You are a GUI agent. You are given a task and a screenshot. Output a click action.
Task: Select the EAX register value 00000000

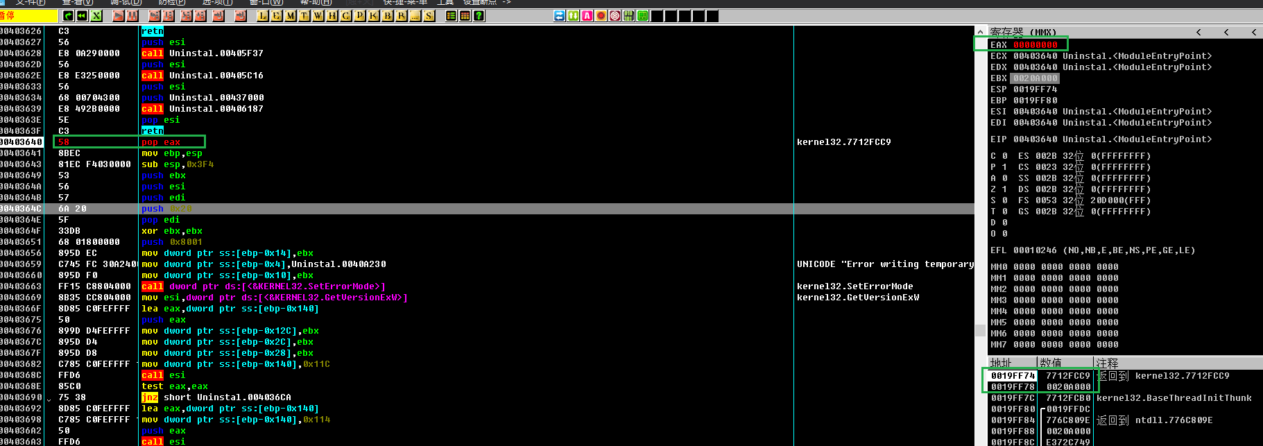tap(1036, 45)
